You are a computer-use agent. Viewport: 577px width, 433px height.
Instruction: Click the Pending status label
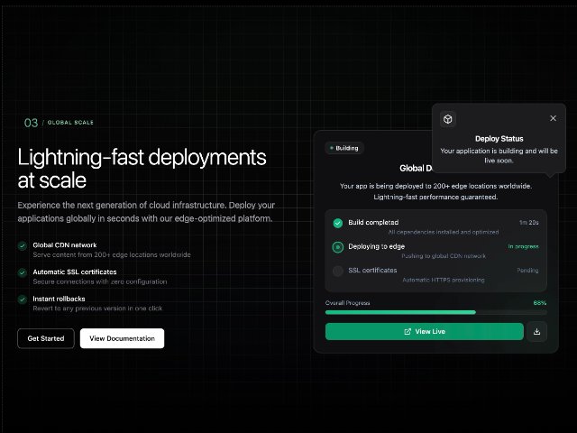click(x=527, y=271)
